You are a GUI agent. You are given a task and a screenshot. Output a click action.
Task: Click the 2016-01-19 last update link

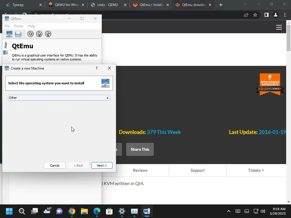(272, 132)
